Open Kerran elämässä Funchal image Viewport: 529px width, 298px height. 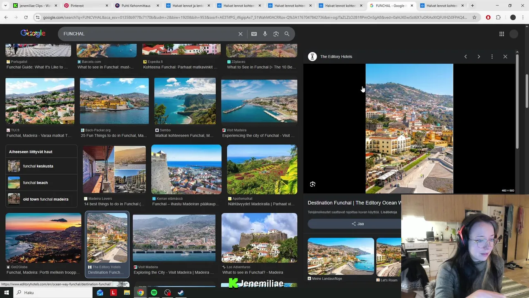(x=186, y=169)
